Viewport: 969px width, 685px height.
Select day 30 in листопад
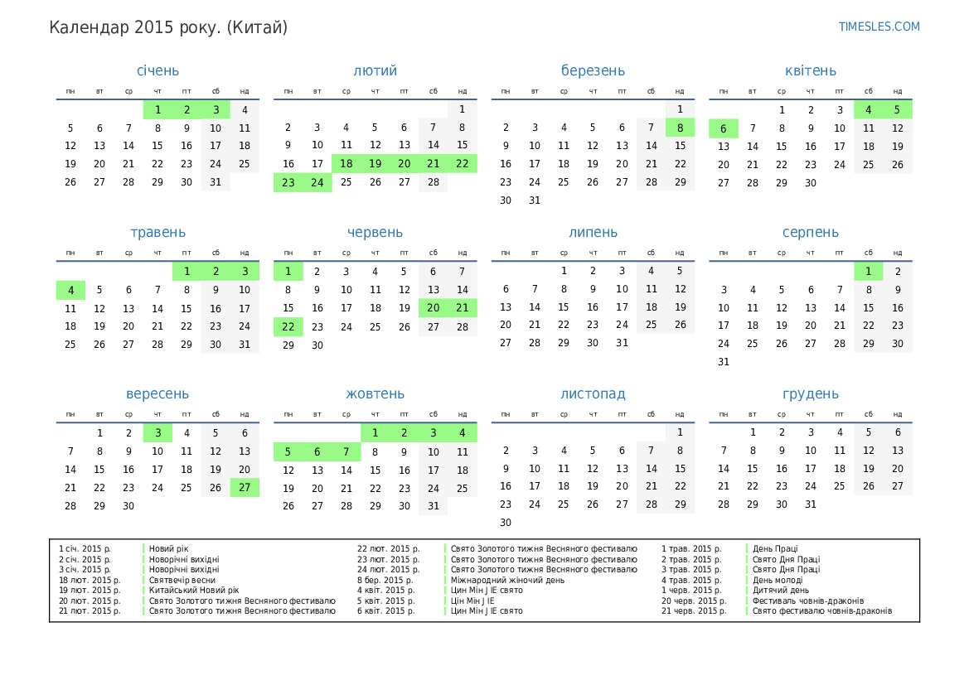tap(506, 523)
